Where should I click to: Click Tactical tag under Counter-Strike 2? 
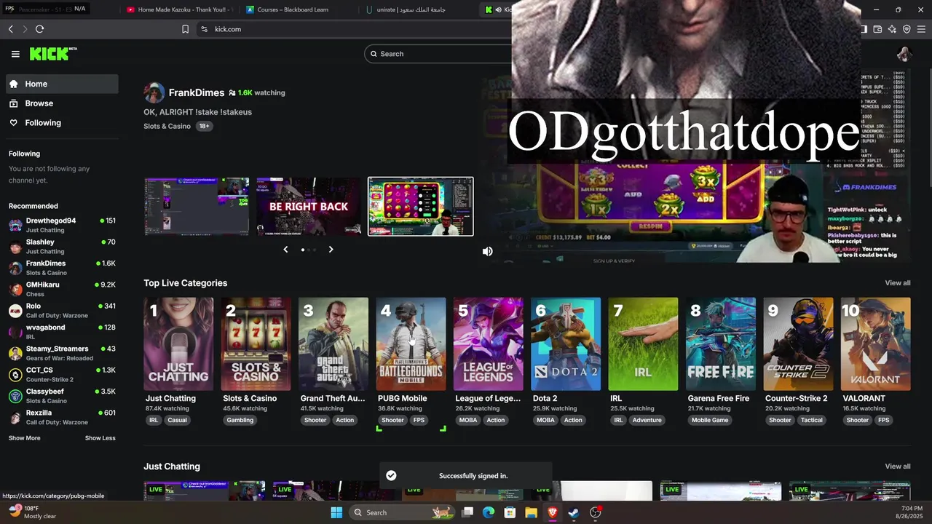pos(811,420)
